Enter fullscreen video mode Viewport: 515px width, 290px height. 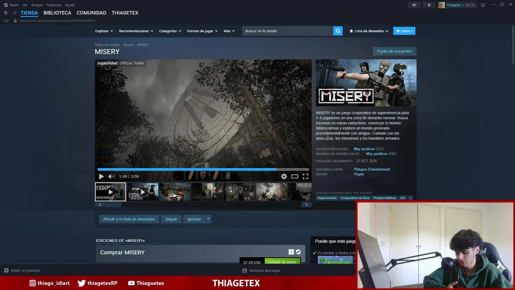[x=305, y=176]
